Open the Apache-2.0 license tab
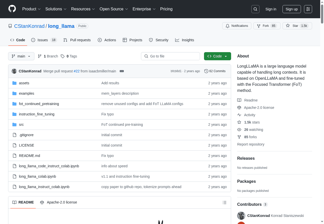The image size is (324, 224). [58, 202]
